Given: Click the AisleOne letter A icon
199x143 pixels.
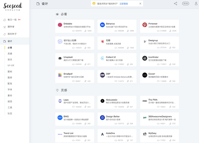Looking at the screenshot, I should [x=102, y=134].
